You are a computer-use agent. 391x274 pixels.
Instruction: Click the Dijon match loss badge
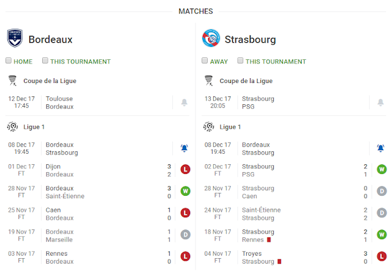186,170
